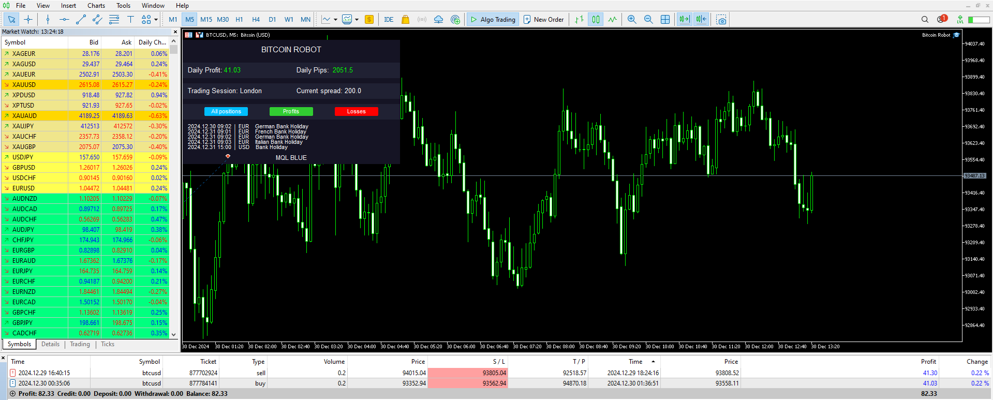Open the Charts menu

tap(96, 6)
